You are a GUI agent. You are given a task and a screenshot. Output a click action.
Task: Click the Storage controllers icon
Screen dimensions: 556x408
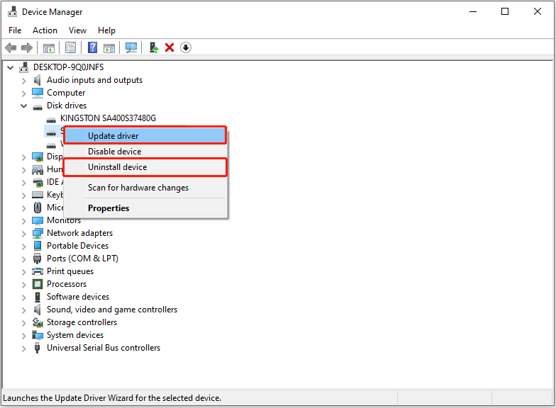coord(38,322)
